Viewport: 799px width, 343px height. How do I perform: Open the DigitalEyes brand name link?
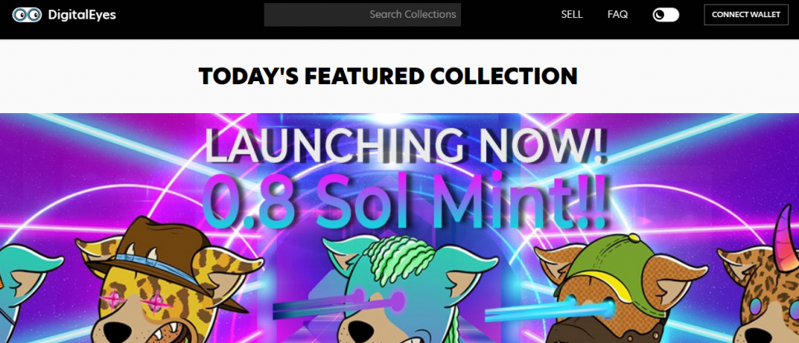82,15
